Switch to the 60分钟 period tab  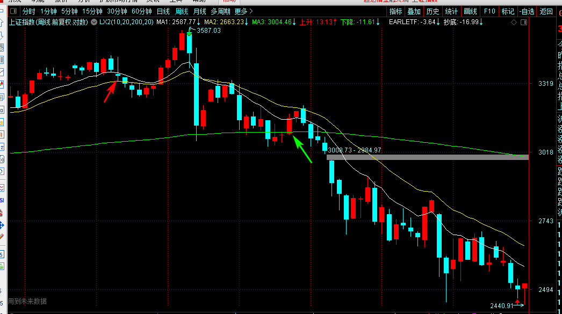pos(142,11)
